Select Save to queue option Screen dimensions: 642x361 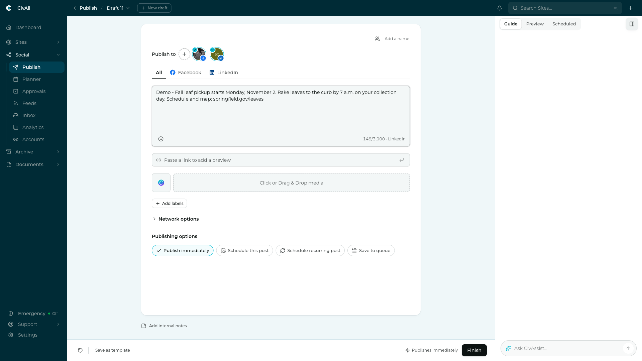371,251
